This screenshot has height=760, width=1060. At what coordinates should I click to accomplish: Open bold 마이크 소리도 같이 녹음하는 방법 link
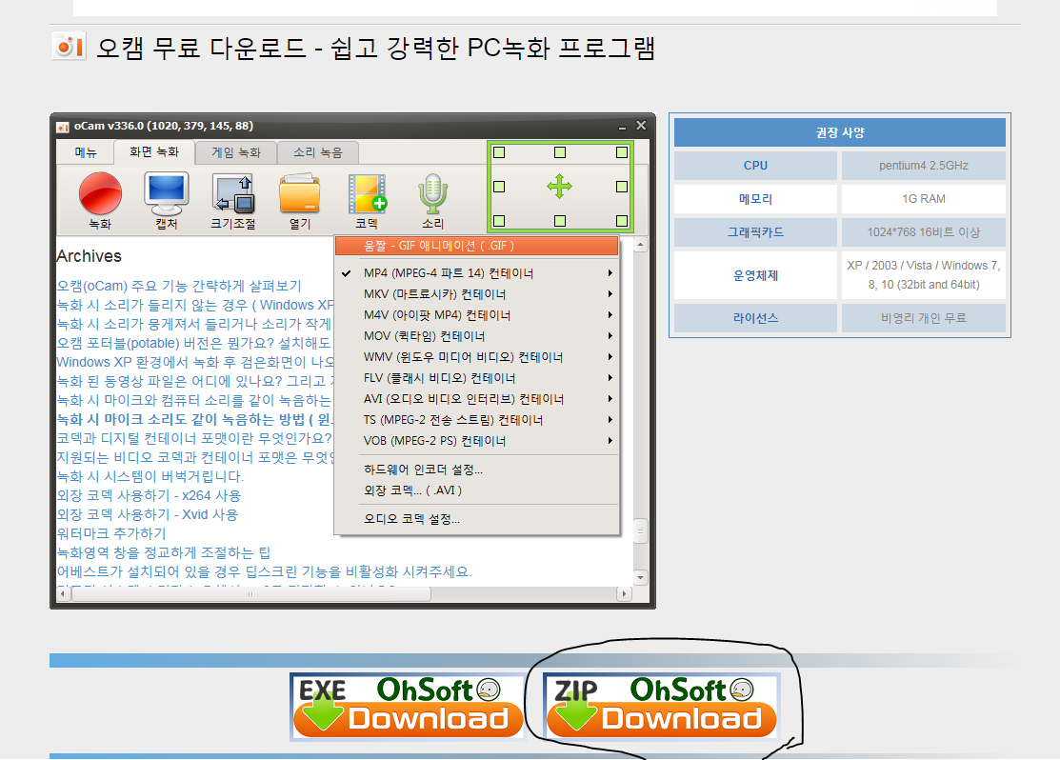[195, 419]
